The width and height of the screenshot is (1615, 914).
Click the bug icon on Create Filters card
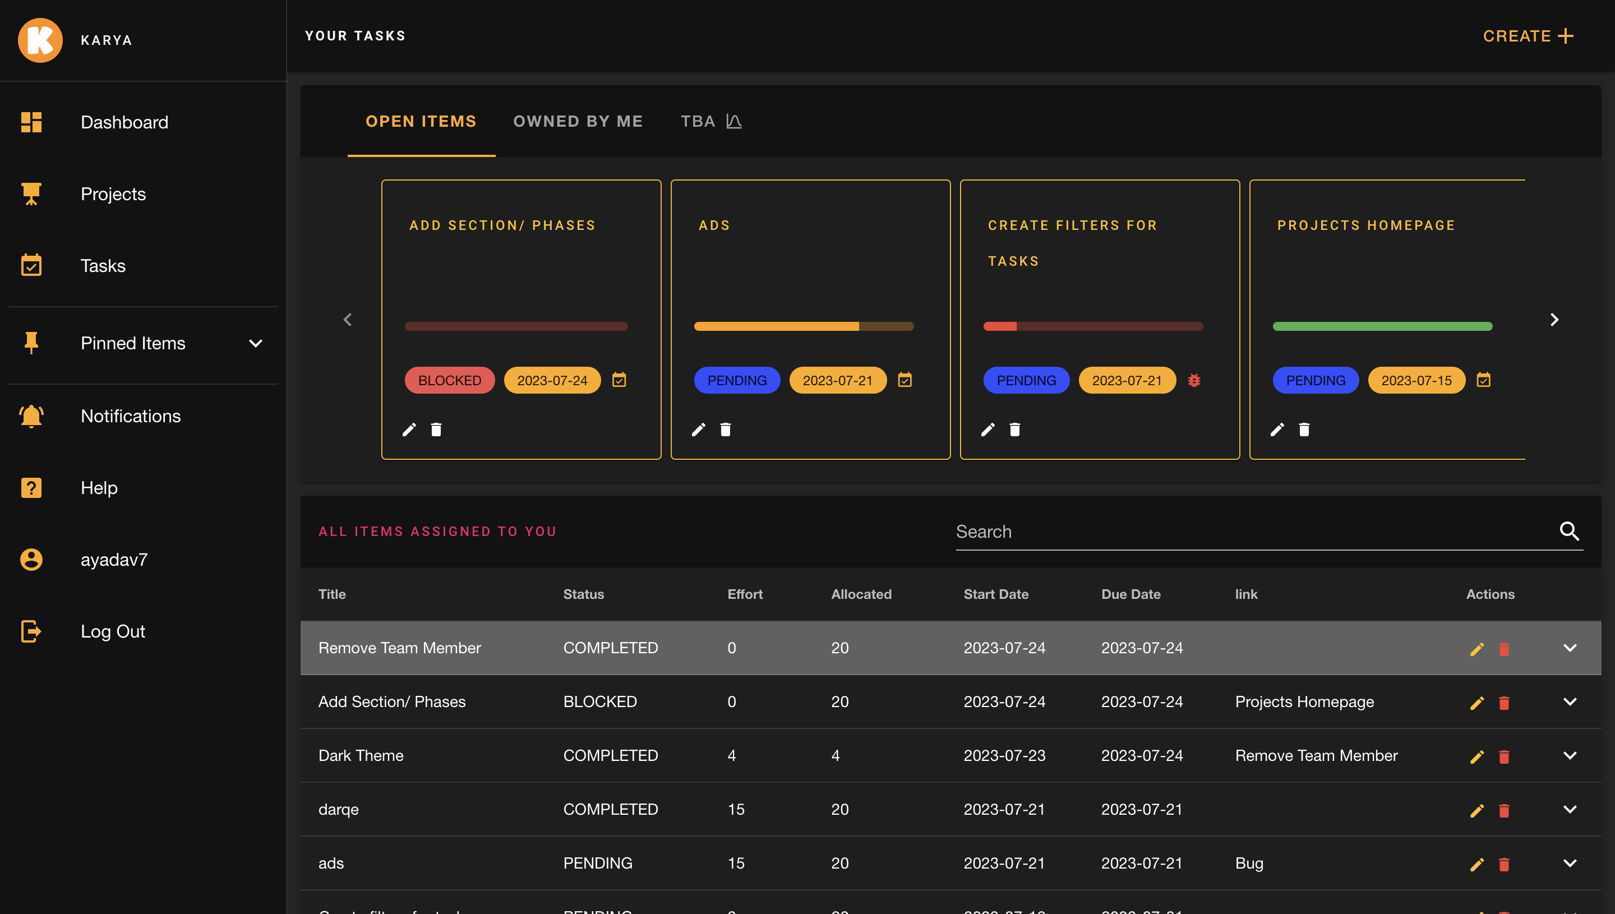click(x=1193, y=380)
